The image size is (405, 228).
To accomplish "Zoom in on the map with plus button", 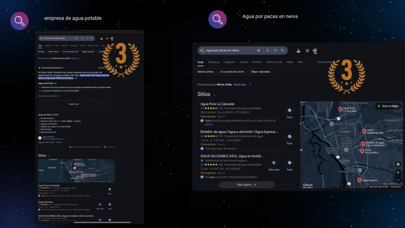I will point(398,172).
